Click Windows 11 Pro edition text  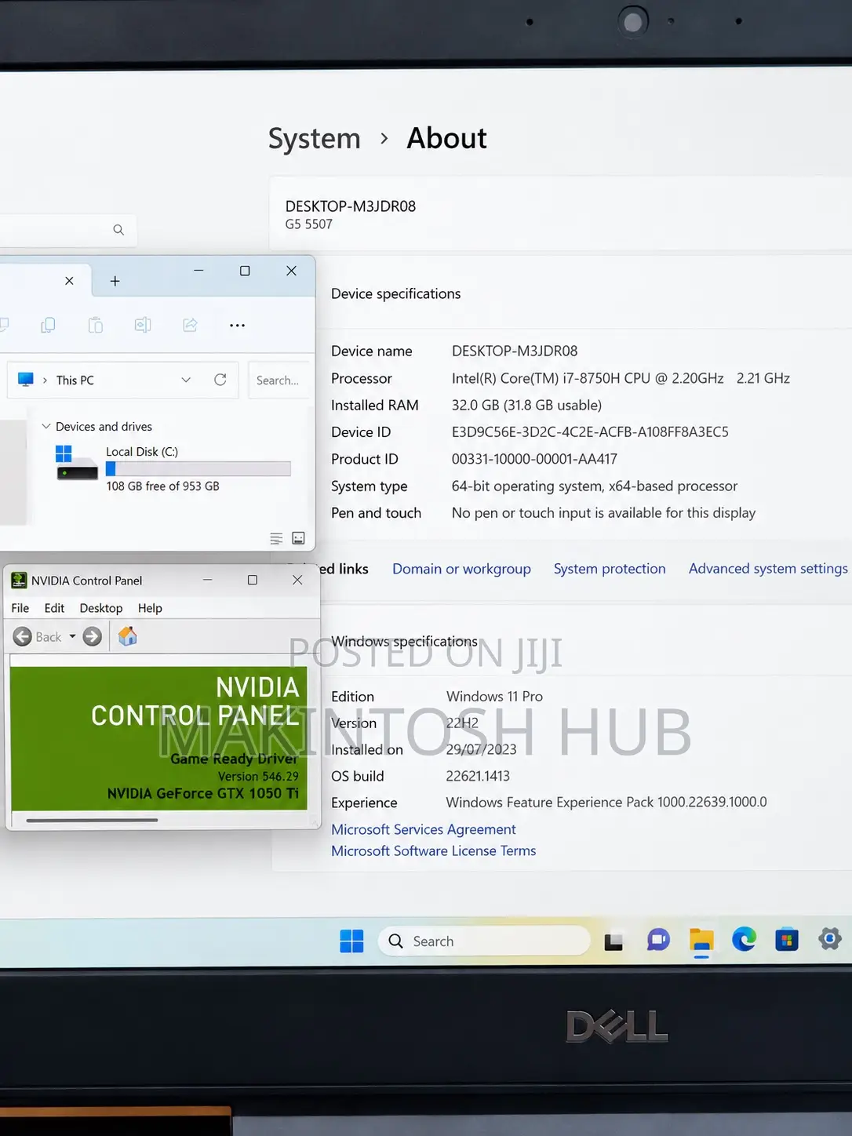494,697
